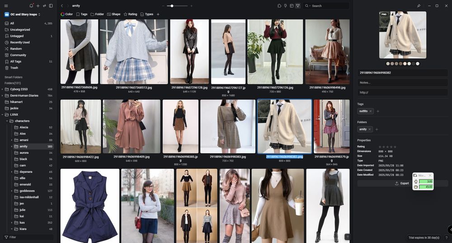Select thumbnail 291889619606998409.jpg
452x243 pixels.
132,126
